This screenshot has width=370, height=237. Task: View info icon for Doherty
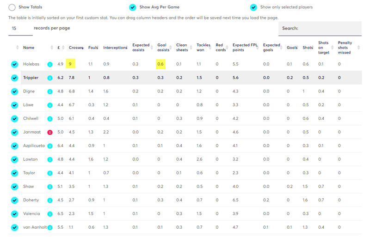pos(50,201)
